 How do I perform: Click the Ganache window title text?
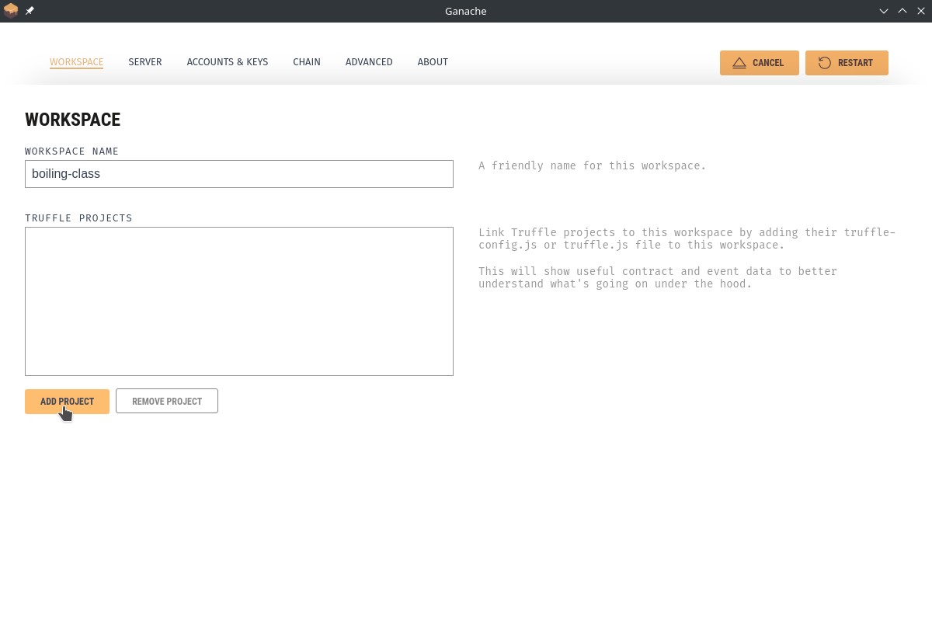point(466,11)
